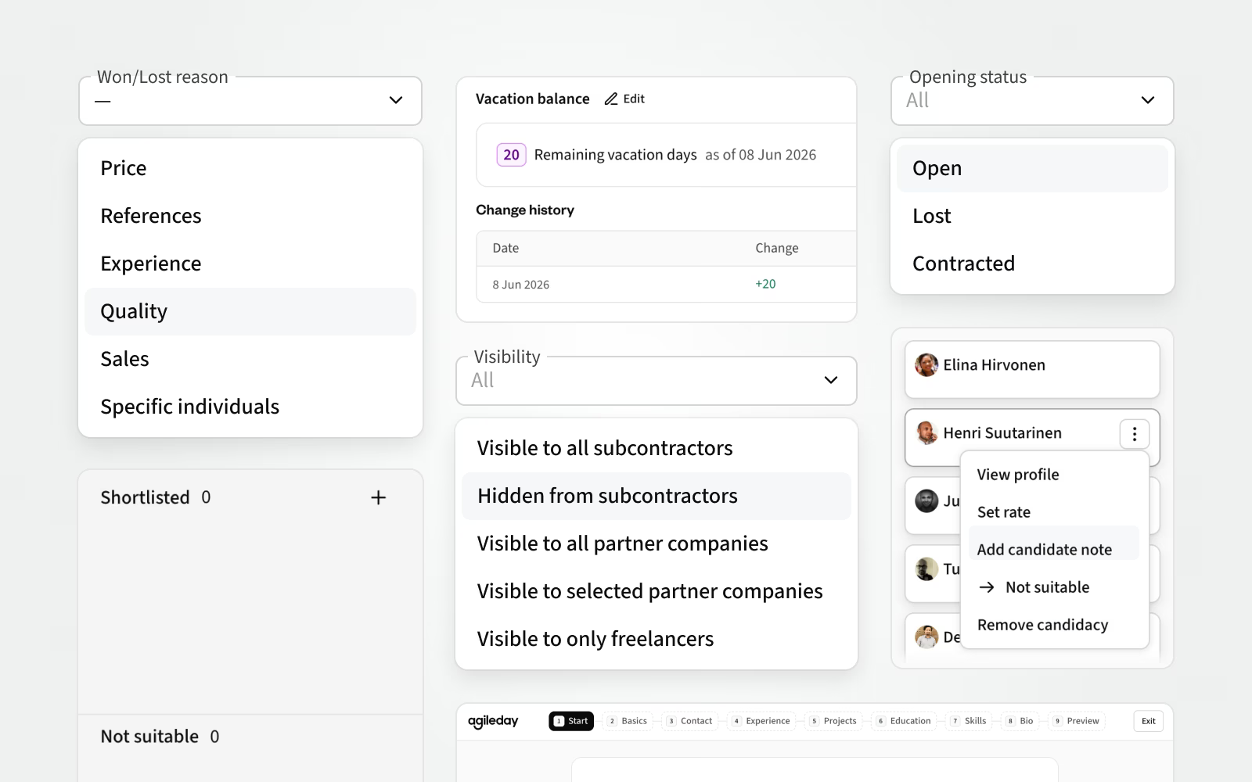Open the Education step

(x=904, y=721)
